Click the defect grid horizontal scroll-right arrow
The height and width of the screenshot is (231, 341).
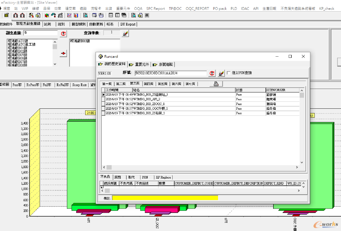click(x=299, y=191)
